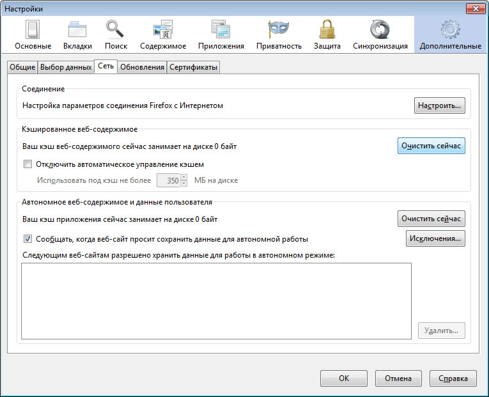This screenshot has width=489, height=397.
Task: Switch to the Общие tab
Action: point(22,67)
